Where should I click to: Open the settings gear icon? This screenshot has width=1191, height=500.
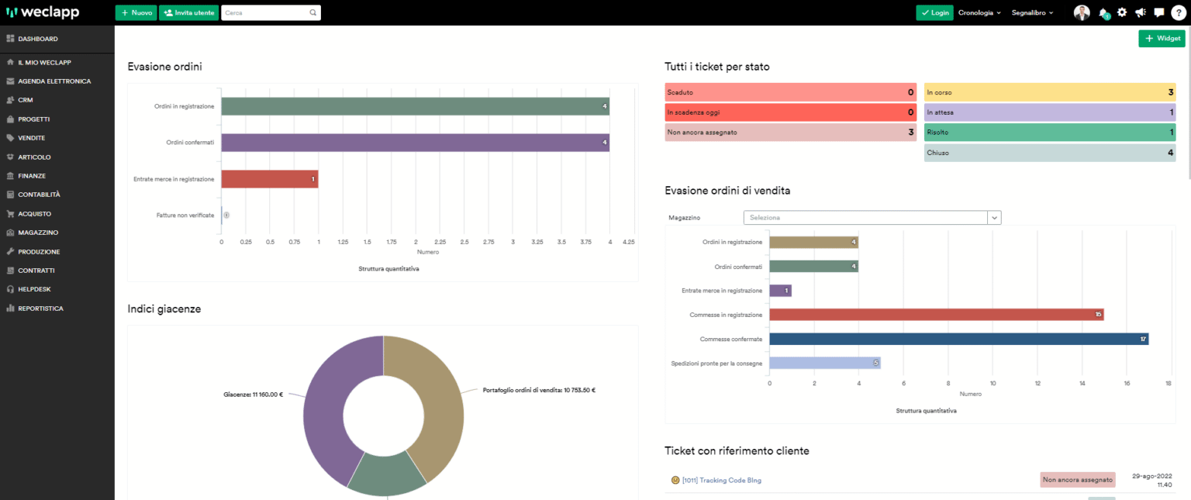[1121, 12]
